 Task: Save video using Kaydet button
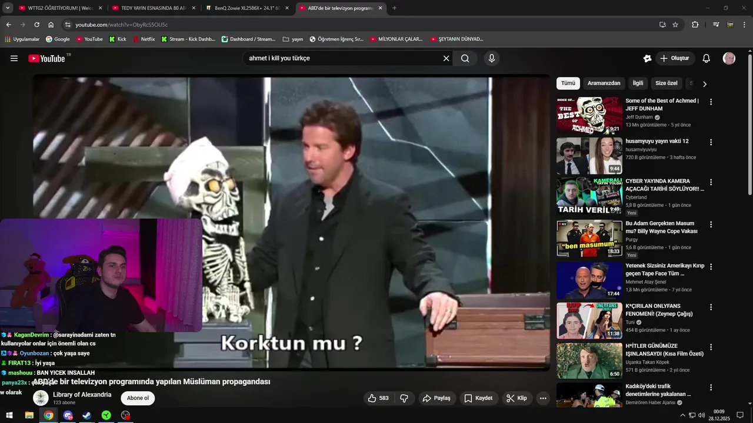pos(478,398)
